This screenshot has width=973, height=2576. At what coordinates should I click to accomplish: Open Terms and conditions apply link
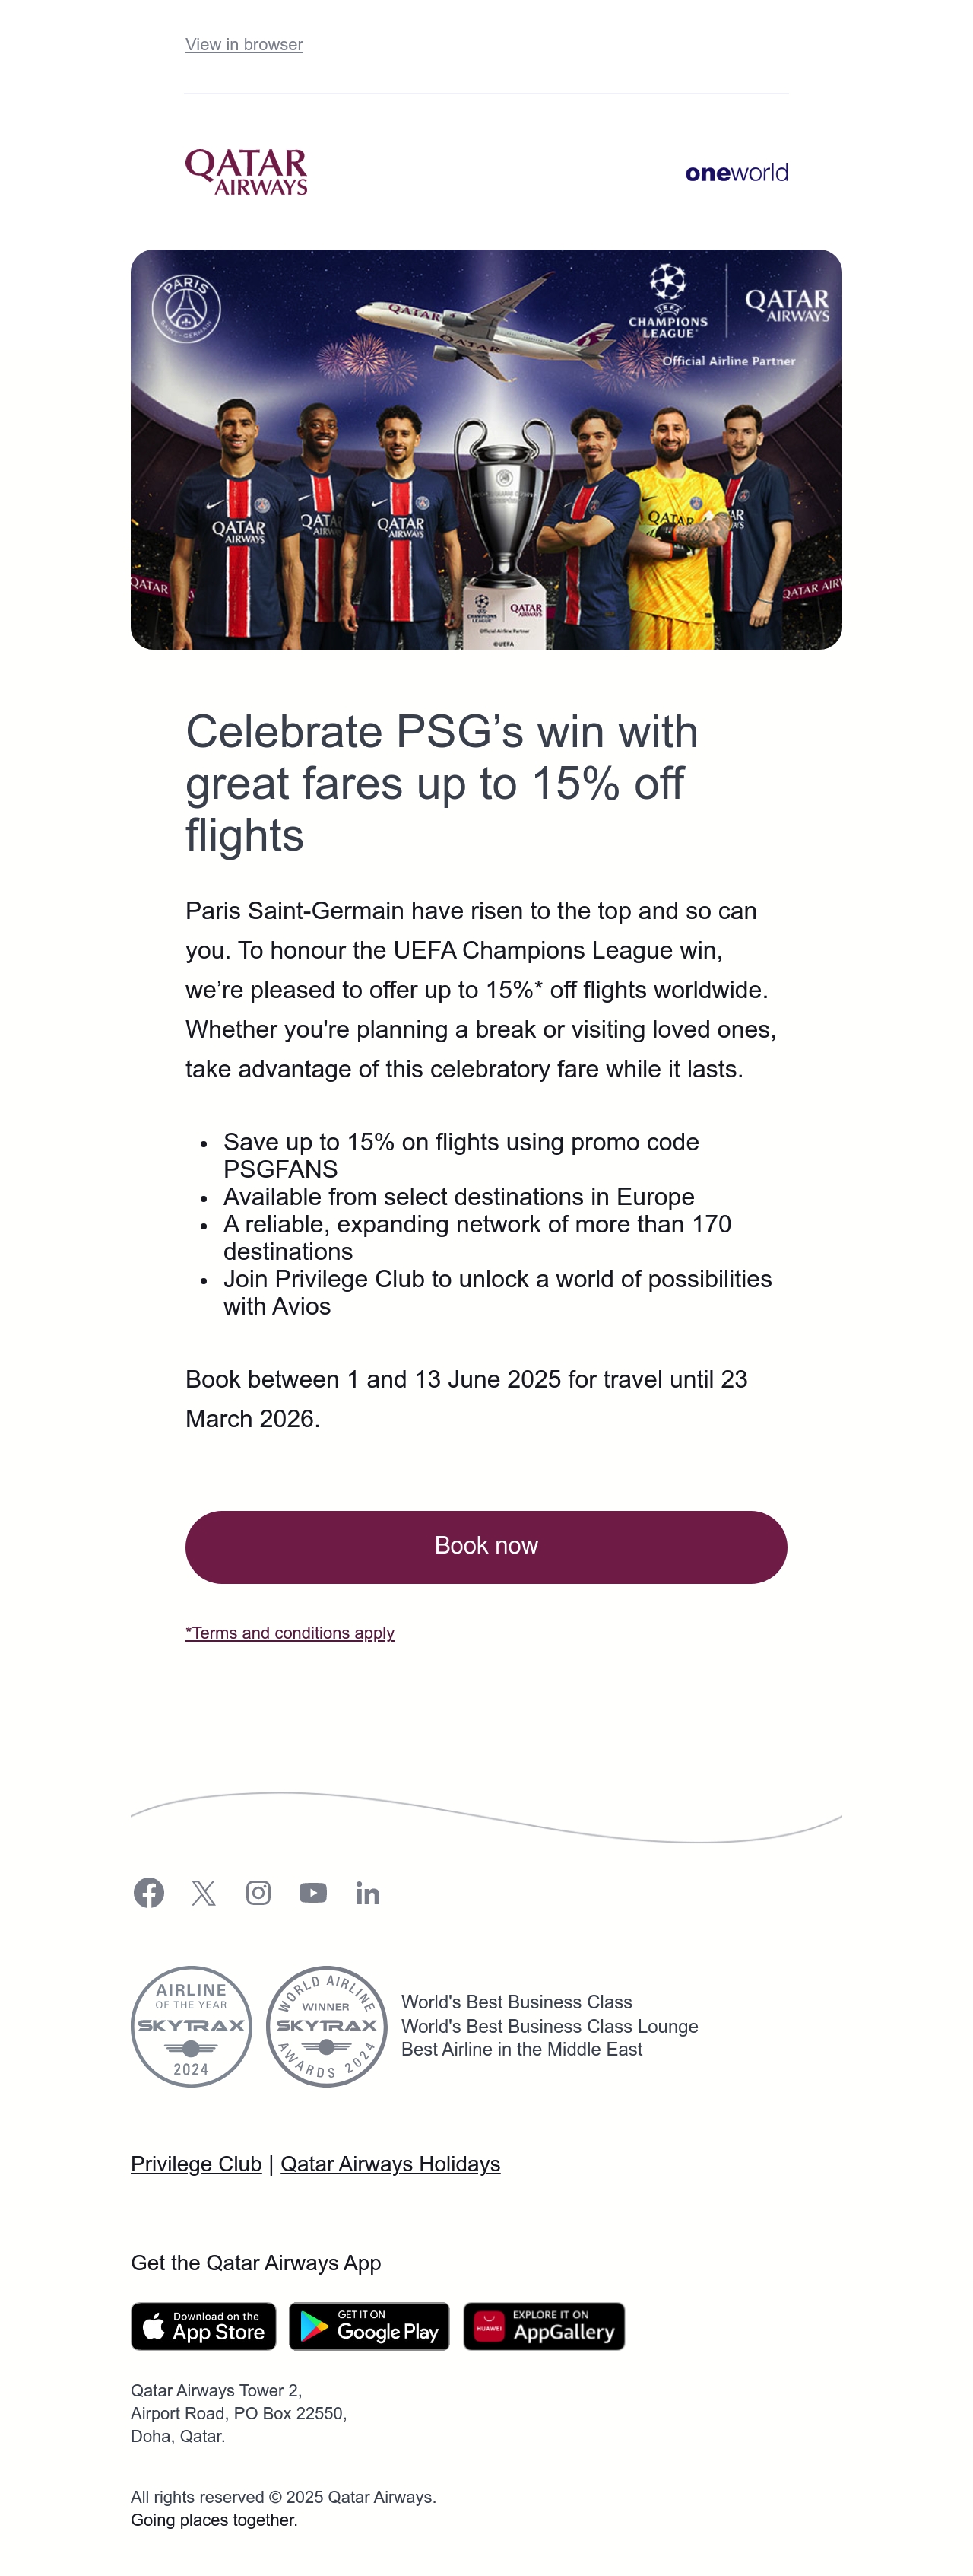[x=290, y=1633]
